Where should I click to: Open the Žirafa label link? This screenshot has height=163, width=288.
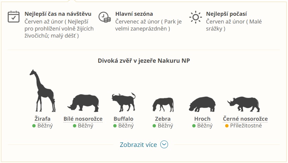[42, 119]
